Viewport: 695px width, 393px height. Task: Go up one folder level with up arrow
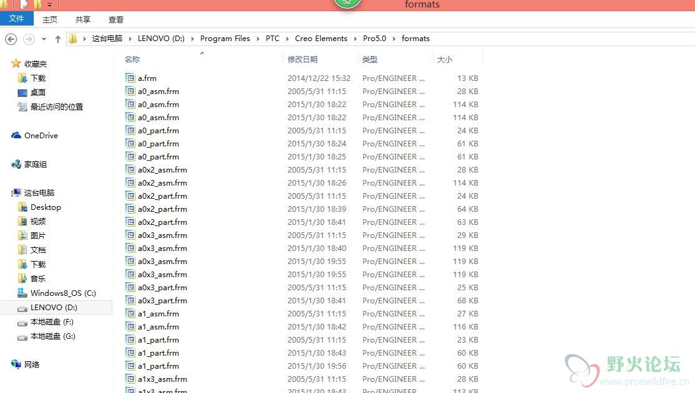point(57,39)
